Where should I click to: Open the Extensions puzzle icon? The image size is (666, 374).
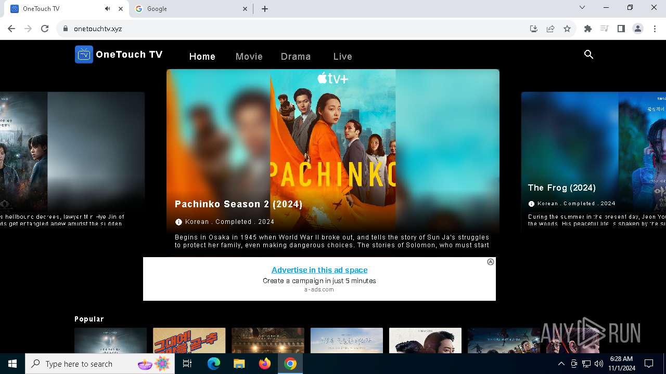click(588, 29)
